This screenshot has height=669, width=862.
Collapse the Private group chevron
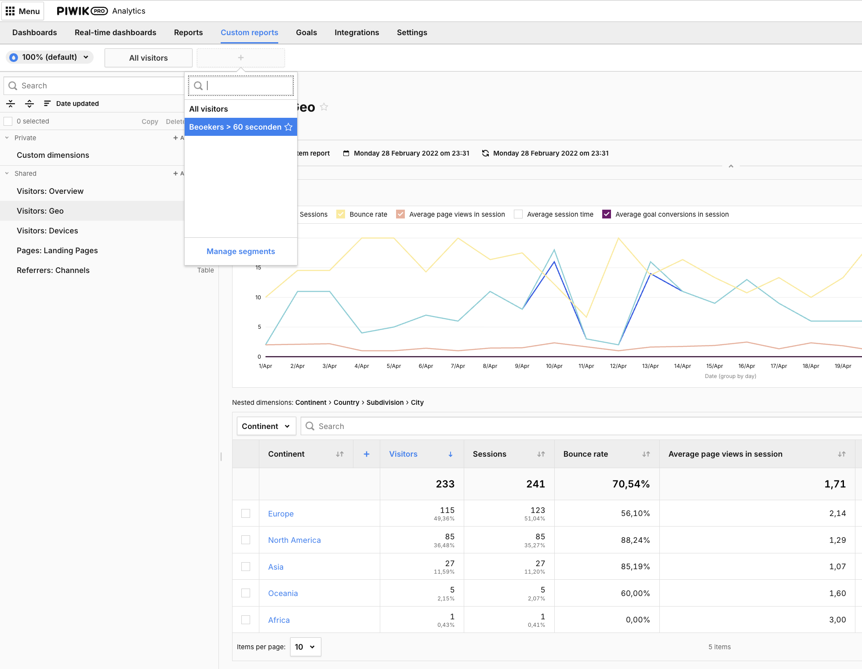pos(7,138)
